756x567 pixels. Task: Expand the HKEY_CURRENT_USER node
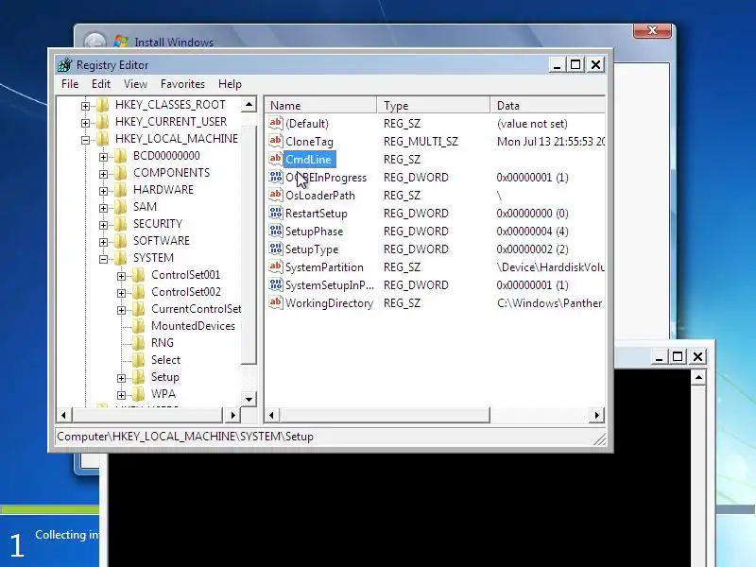click(x=85, y=123)
